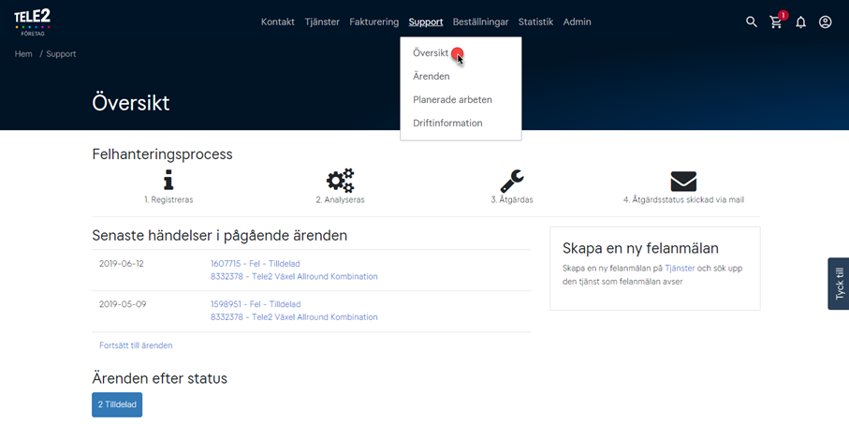Click 4. Åtgärdsstatus skickad via mail label

tap(683, 199)
